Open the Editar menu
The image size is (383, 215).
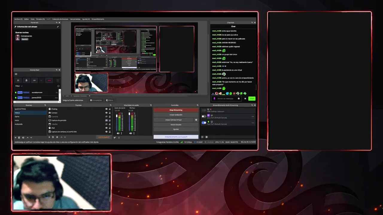[27, 19]
